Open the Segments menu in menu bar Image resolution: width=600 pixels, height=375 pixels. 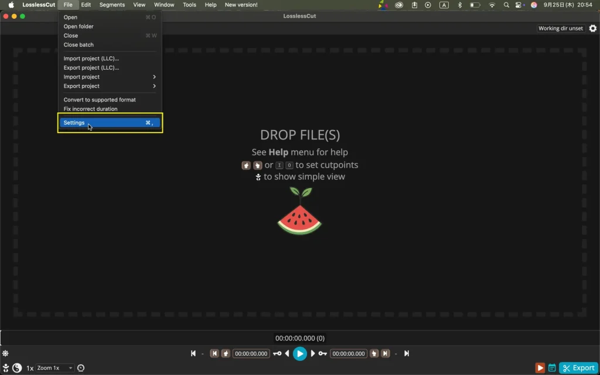(112, 5)
